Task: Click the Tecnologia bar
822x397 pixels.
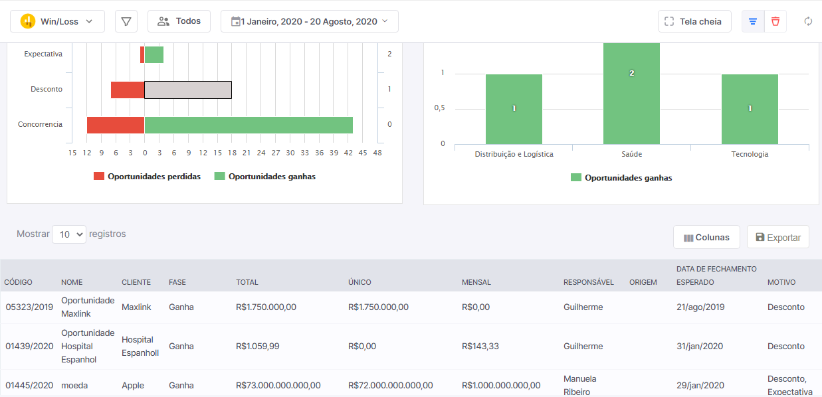Action: (750, 109)
